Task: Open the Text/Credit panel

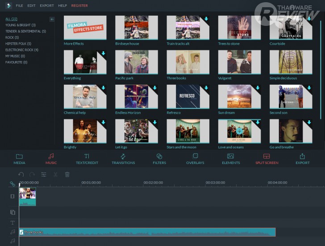Action: pyautogui.click(x=87, y=159)
